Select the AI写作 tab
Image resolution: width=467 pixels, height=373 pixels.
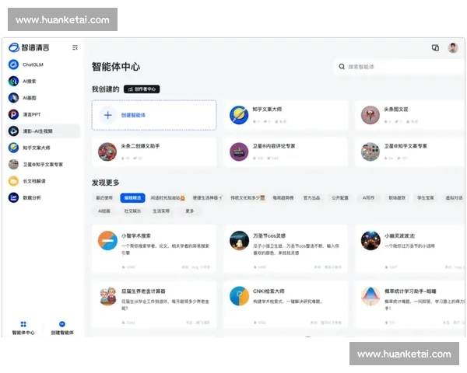click(368, 198)
